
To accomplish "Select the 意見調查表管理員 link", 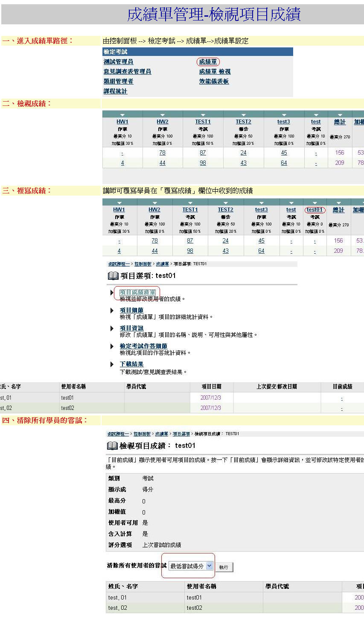I will [127, 72].
